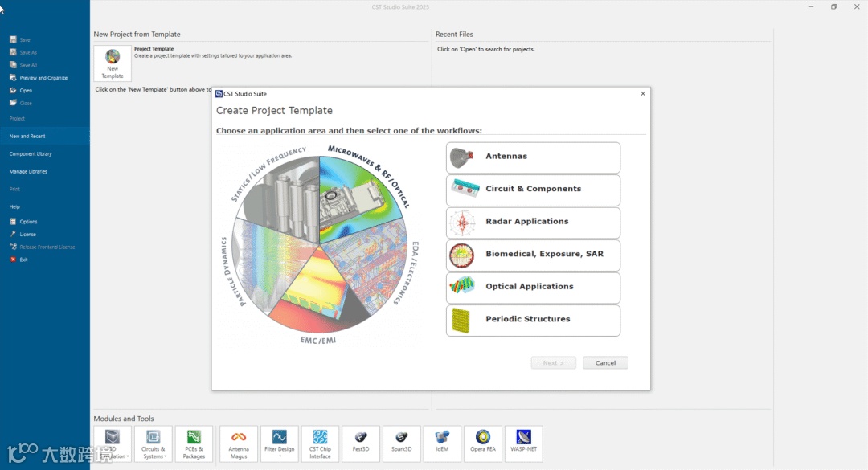Launch the Antenna Magus tool
Screen dimensions: 868x470
(x=239, y=444)
